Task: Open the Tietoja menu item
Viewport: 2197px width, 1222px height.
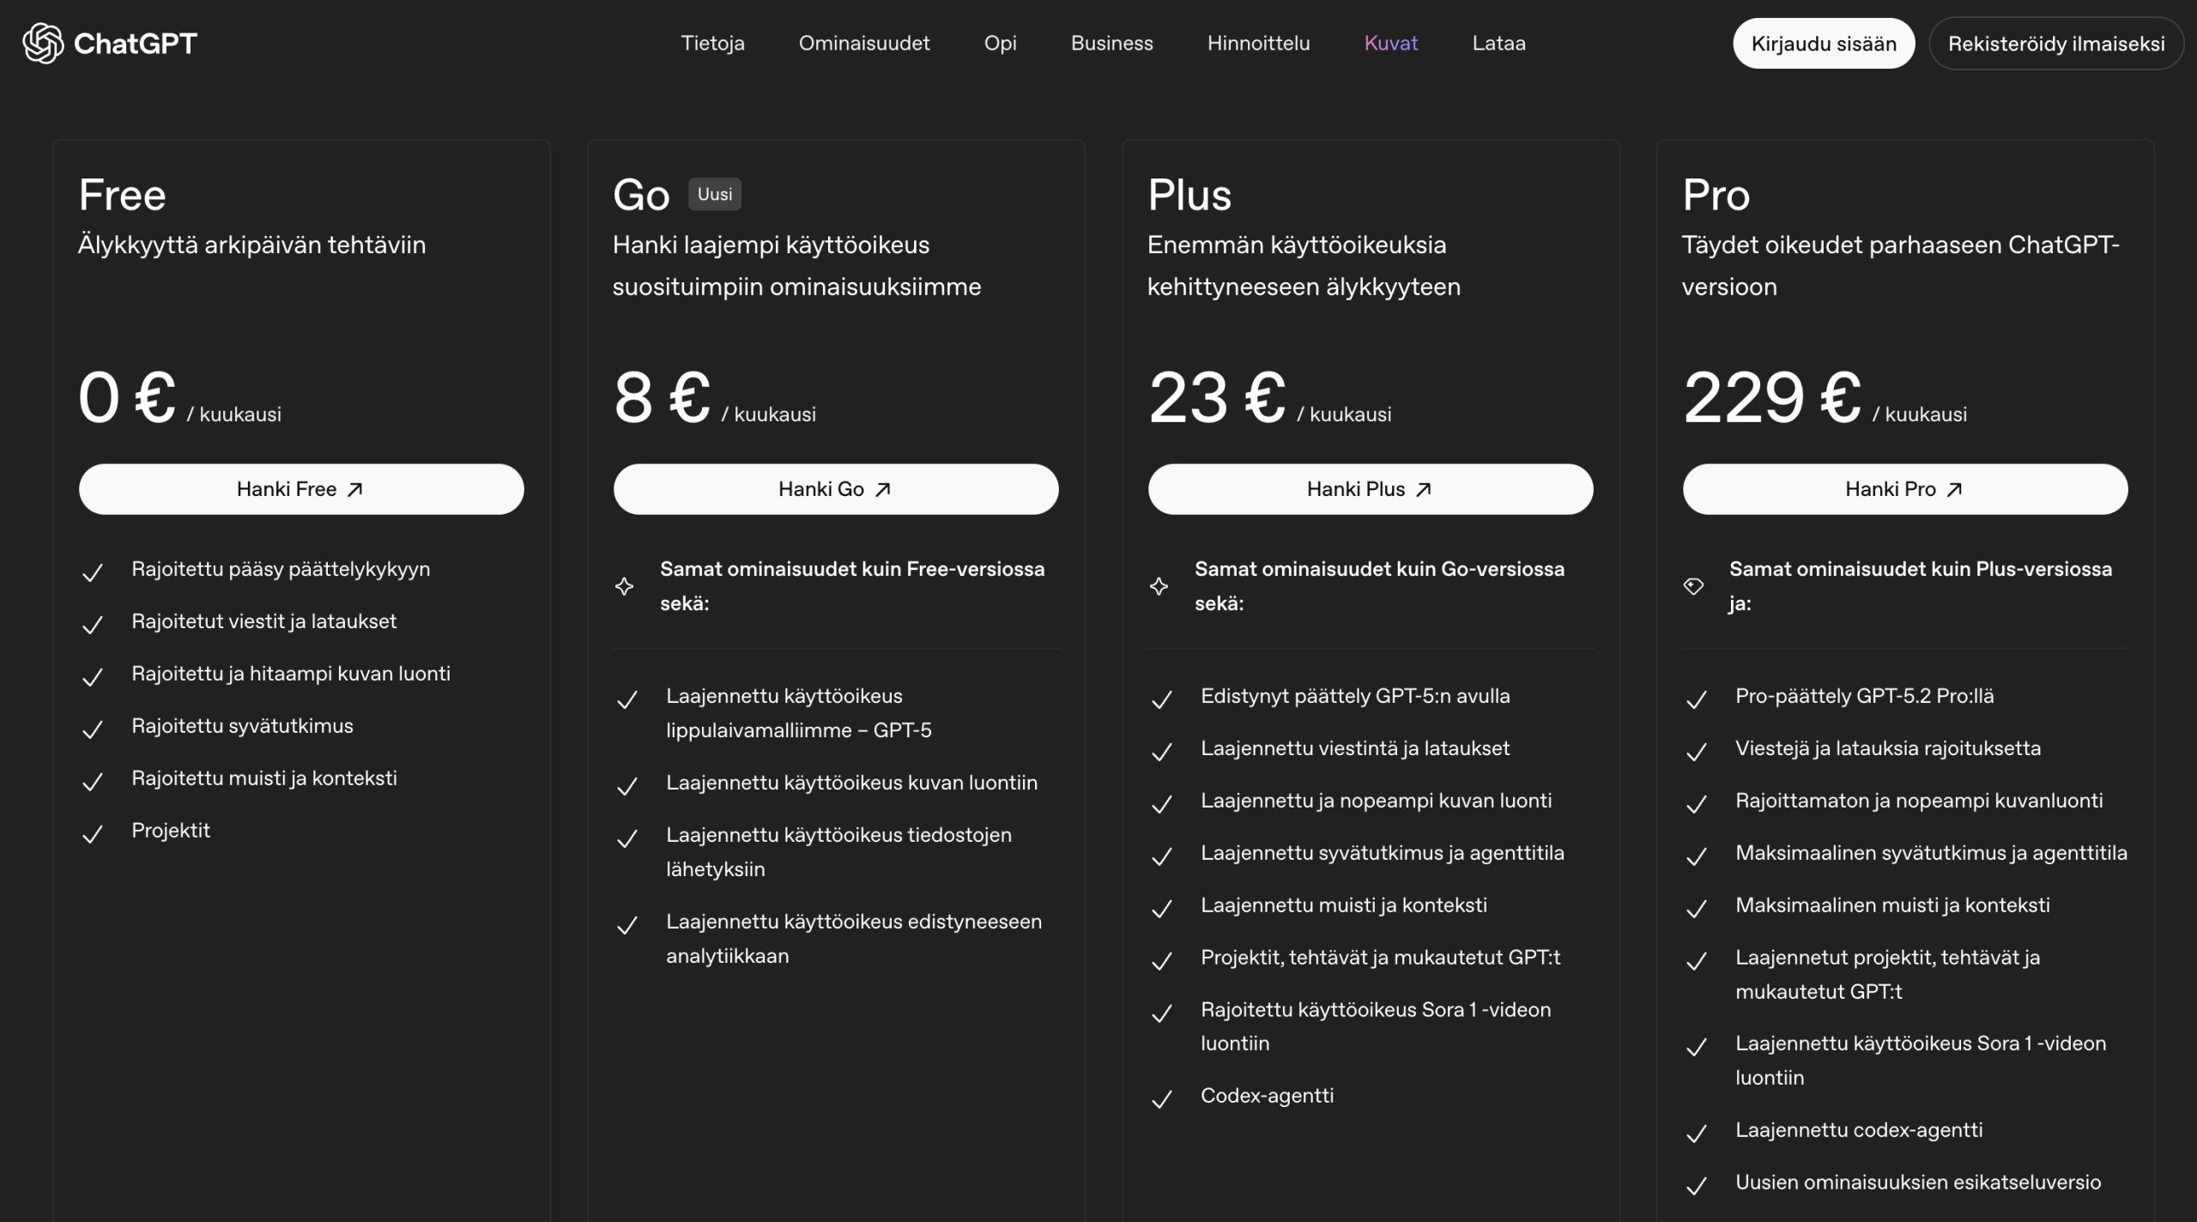Action: pyautogui.click(x=712, y=43)
